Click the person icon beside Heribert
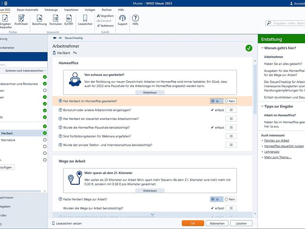 [54, 53]
